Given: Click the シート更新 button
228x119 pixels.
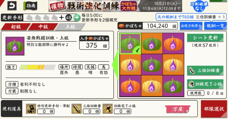Looking at the screenshot, I should 205,38.
